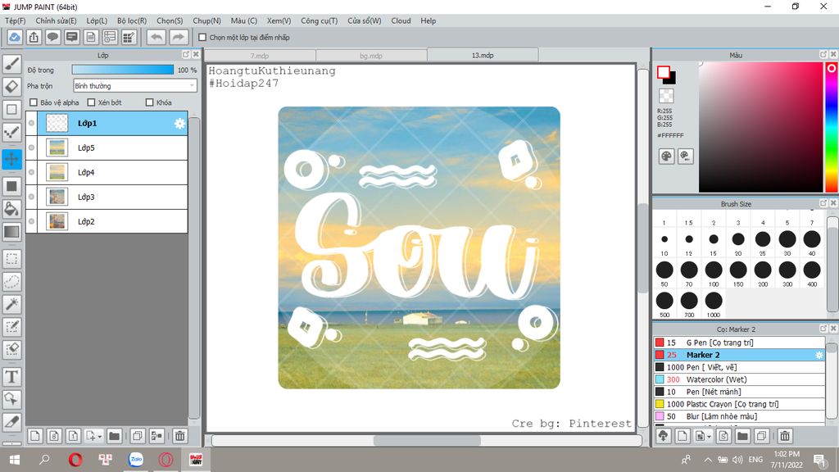The width and height of the screenshot is (839, 472).
Task: Select layer Lớp3 thumbnail
Action: click(57, 197)
